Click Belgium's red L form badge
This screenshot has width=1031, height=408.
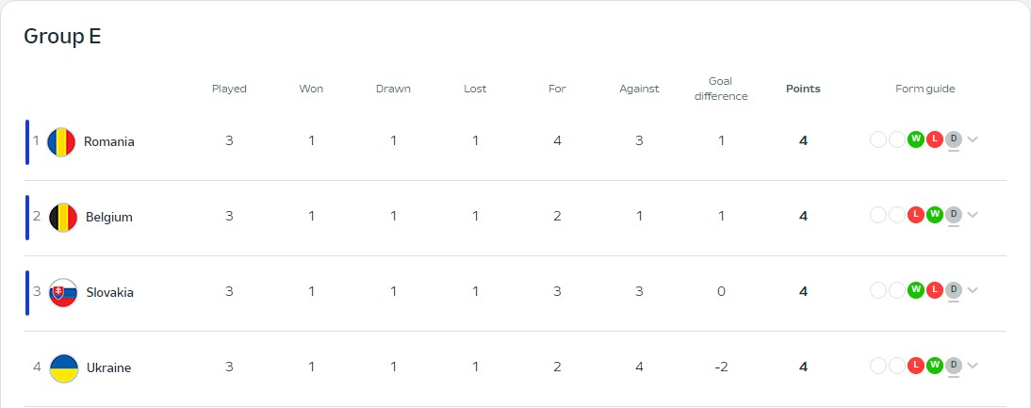tap(915, 215)
